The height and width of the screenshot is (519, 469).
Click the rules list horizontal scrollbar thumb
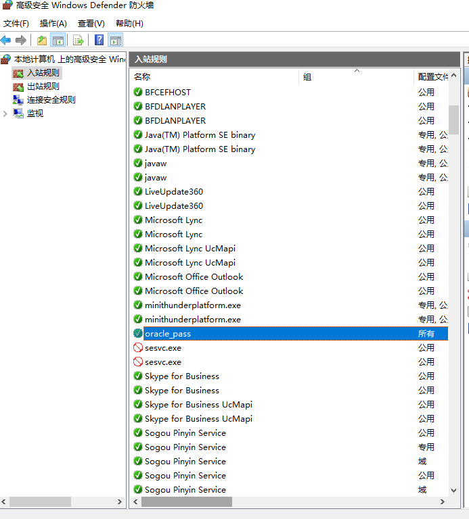pyautogui.click(x=187, y=502)
